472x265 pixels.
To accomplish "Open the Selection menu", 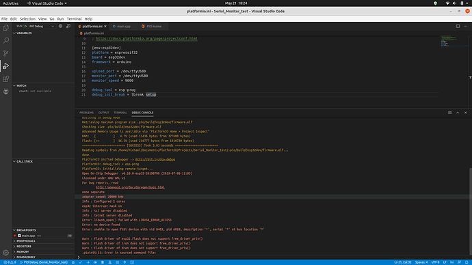I will (x=27, y=18).
